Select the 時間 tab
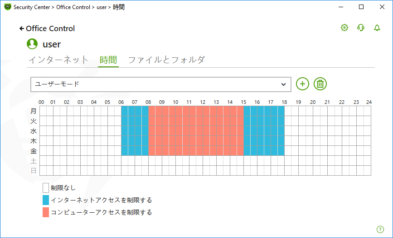This screenshot has width=393, height=238. coord(108,60)
